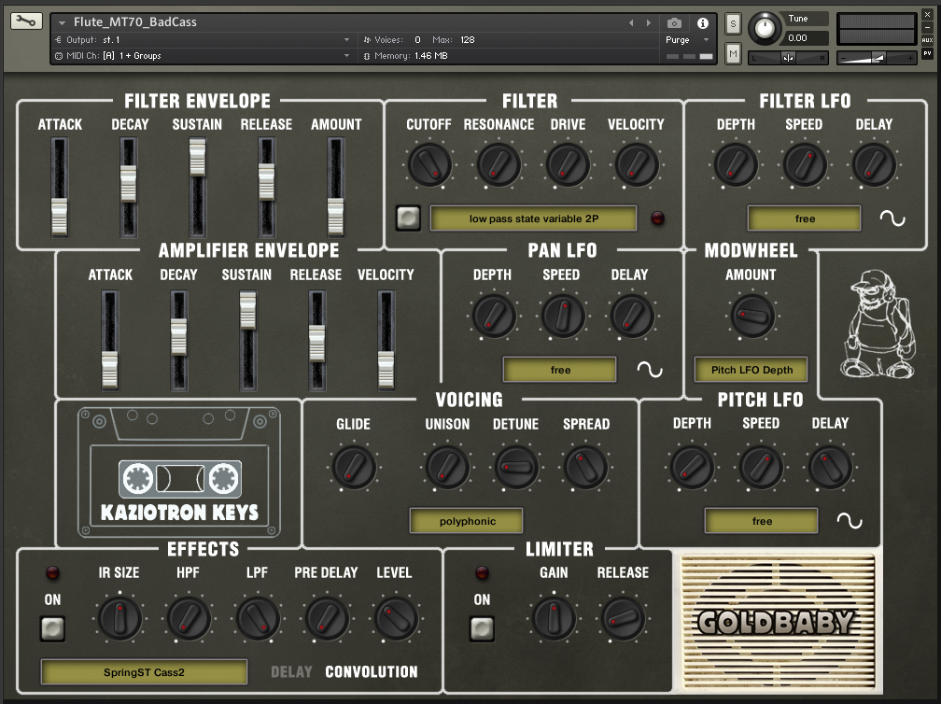Switch to the CONVOLUTION effects tab

[371, 671]
